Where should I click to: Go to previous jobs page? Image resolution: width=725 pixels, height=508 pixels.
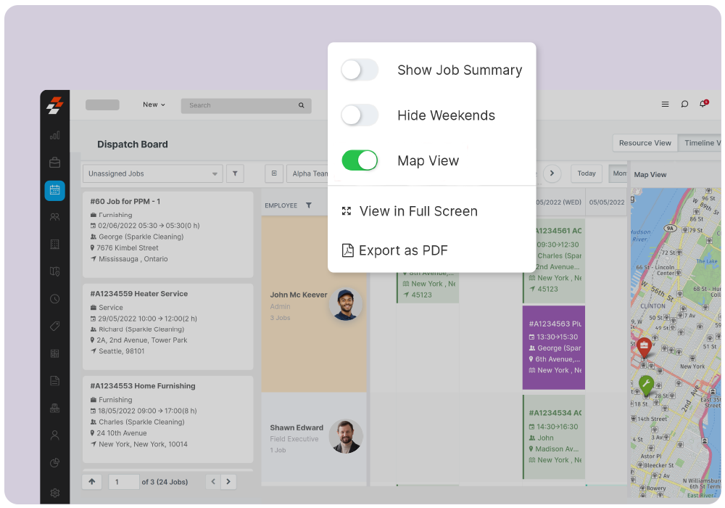click(213, 482)
